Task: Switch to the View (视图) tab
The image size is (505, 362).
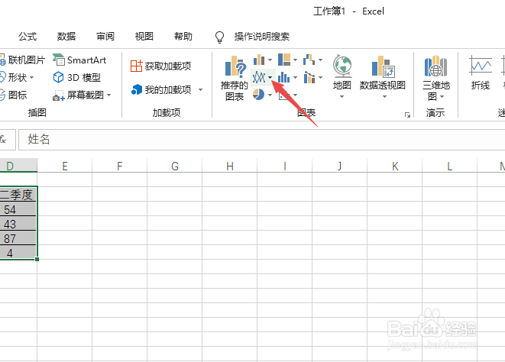Action: 144,37
